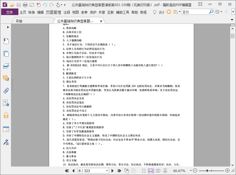The height and width of the screenshot is (175, 236).
Task: Open file using the folder icon
Action: click(12, 5)
